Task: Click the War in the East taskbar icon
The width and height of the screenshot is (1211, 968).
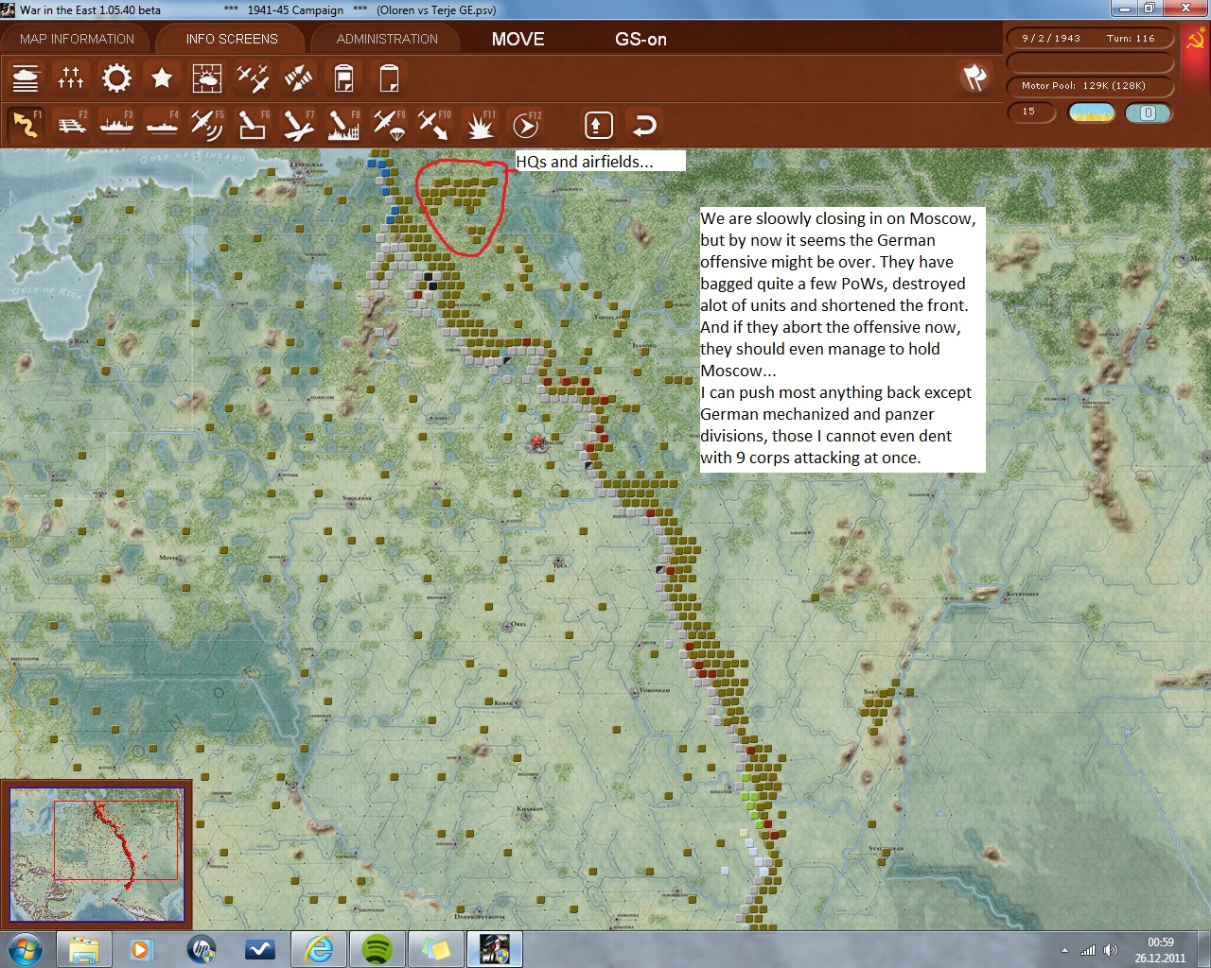Action: point(495,948)
